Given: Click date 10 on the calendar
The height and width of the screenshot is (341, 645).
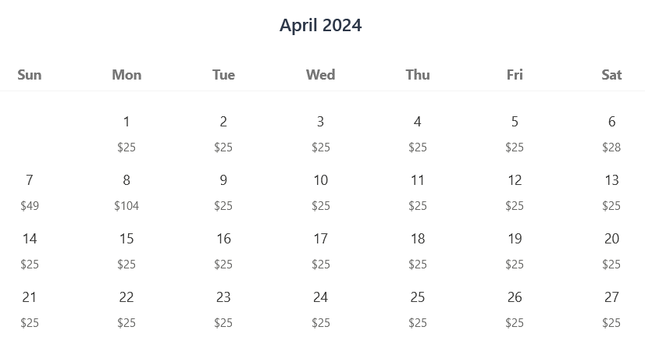Looking at the screenshot, I should tap(320, 191).
